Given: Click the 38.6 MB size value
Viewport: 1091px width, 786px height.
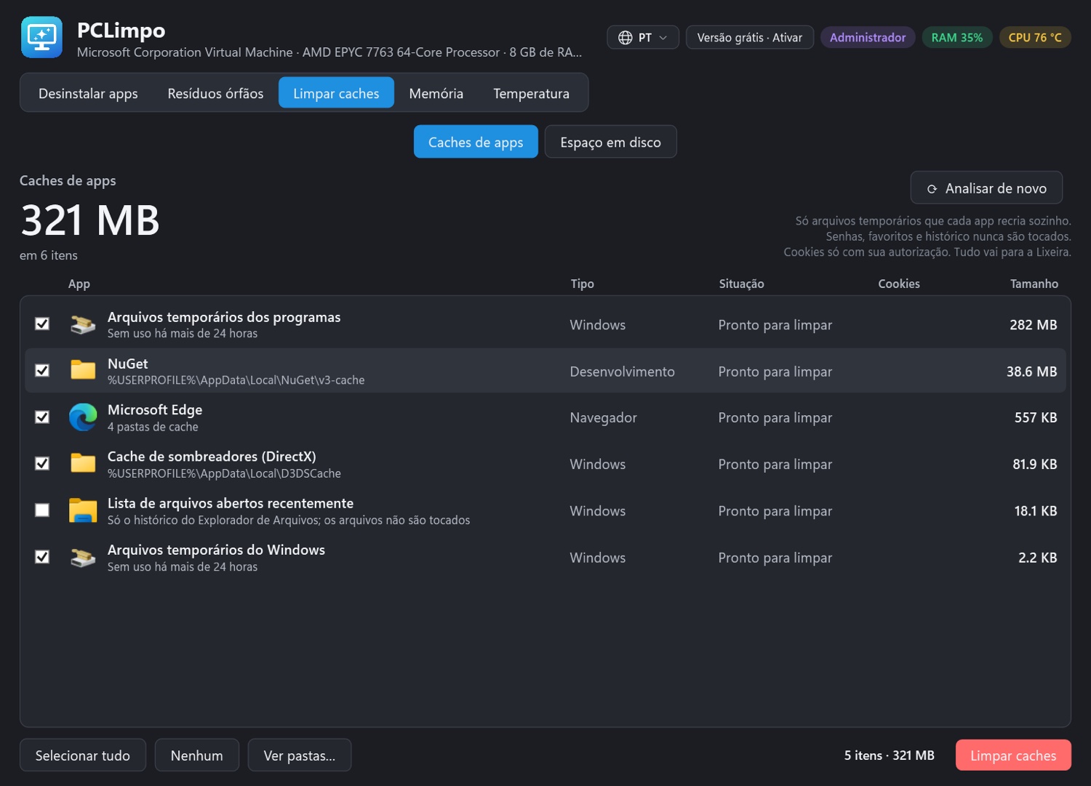Looking at the screenshot, I should (1031, 372).
